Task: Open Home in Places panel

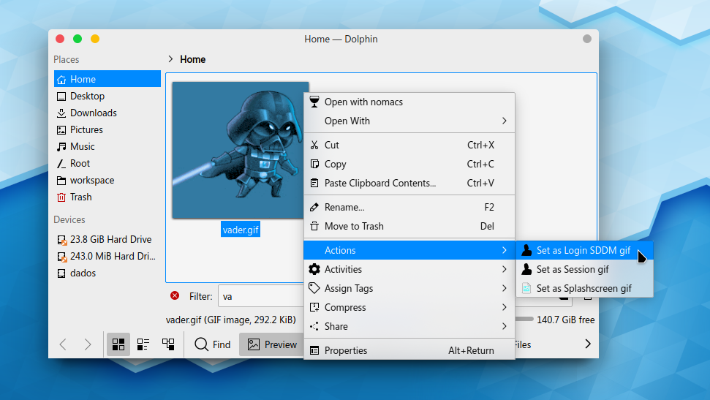Action: [107, 79]
